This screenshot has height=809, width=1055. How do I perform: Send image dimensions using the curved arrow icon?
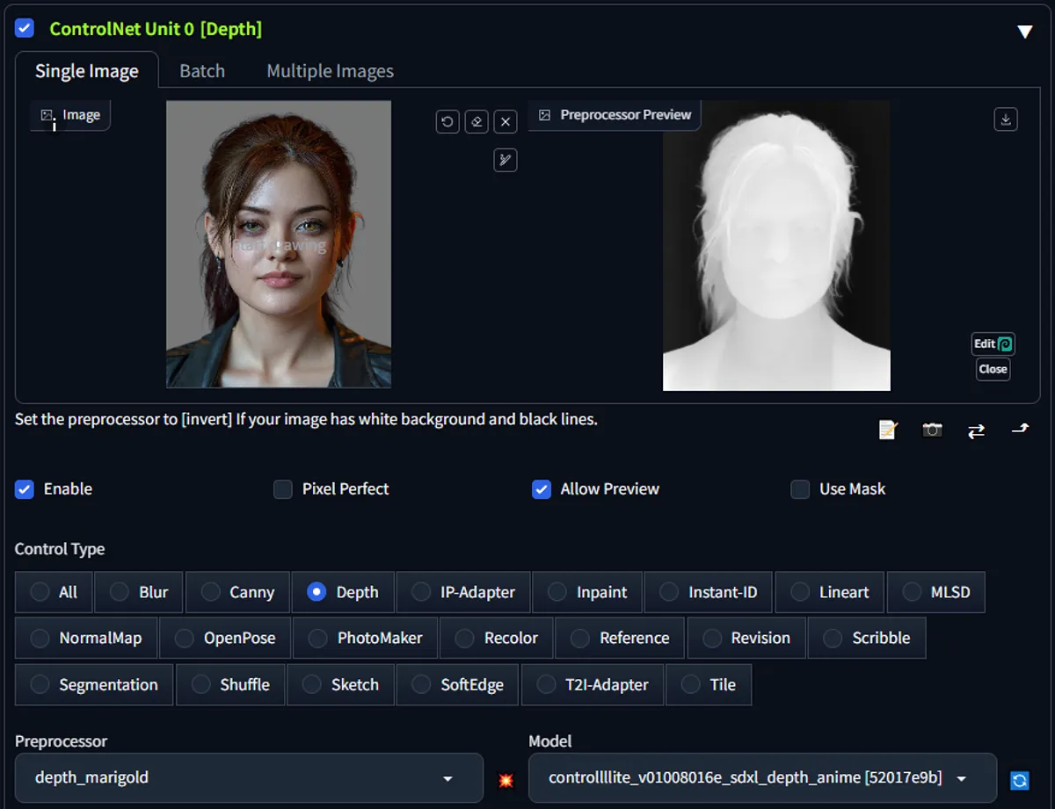[1020, 430]
